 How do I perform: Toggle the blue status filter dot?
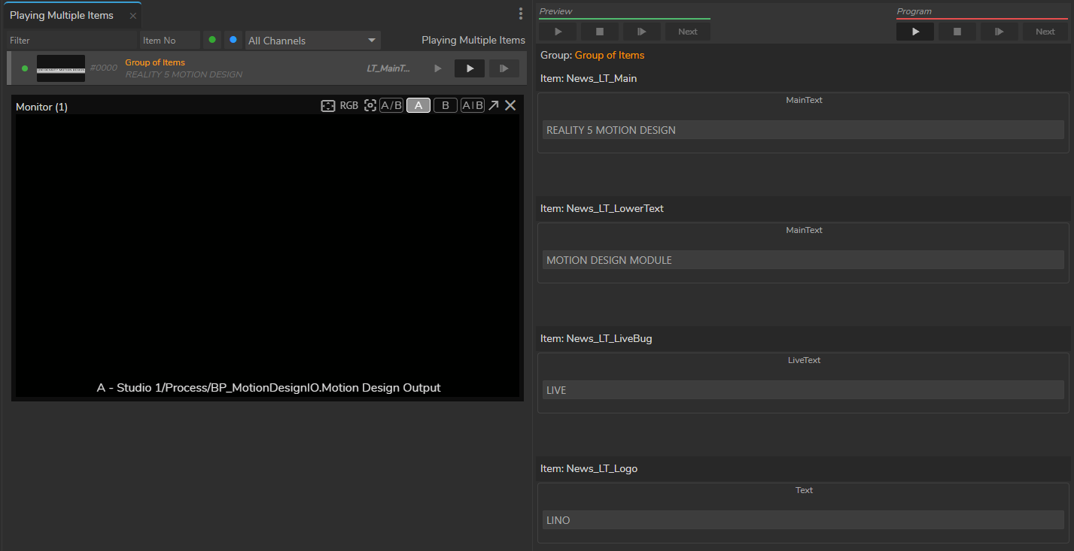pyautogui.click(x=233, y=40)
